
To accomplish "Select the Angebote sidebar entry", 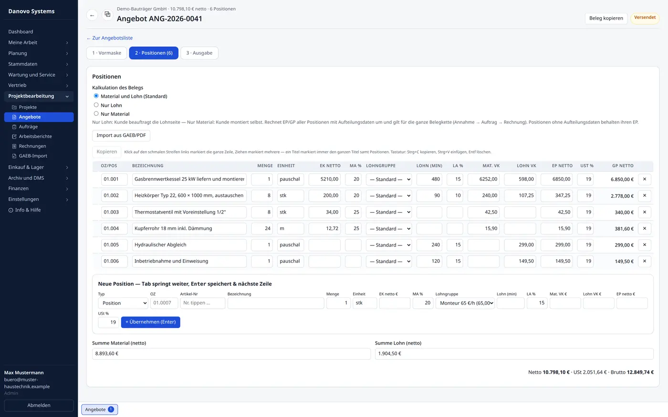I will [39, 117].
